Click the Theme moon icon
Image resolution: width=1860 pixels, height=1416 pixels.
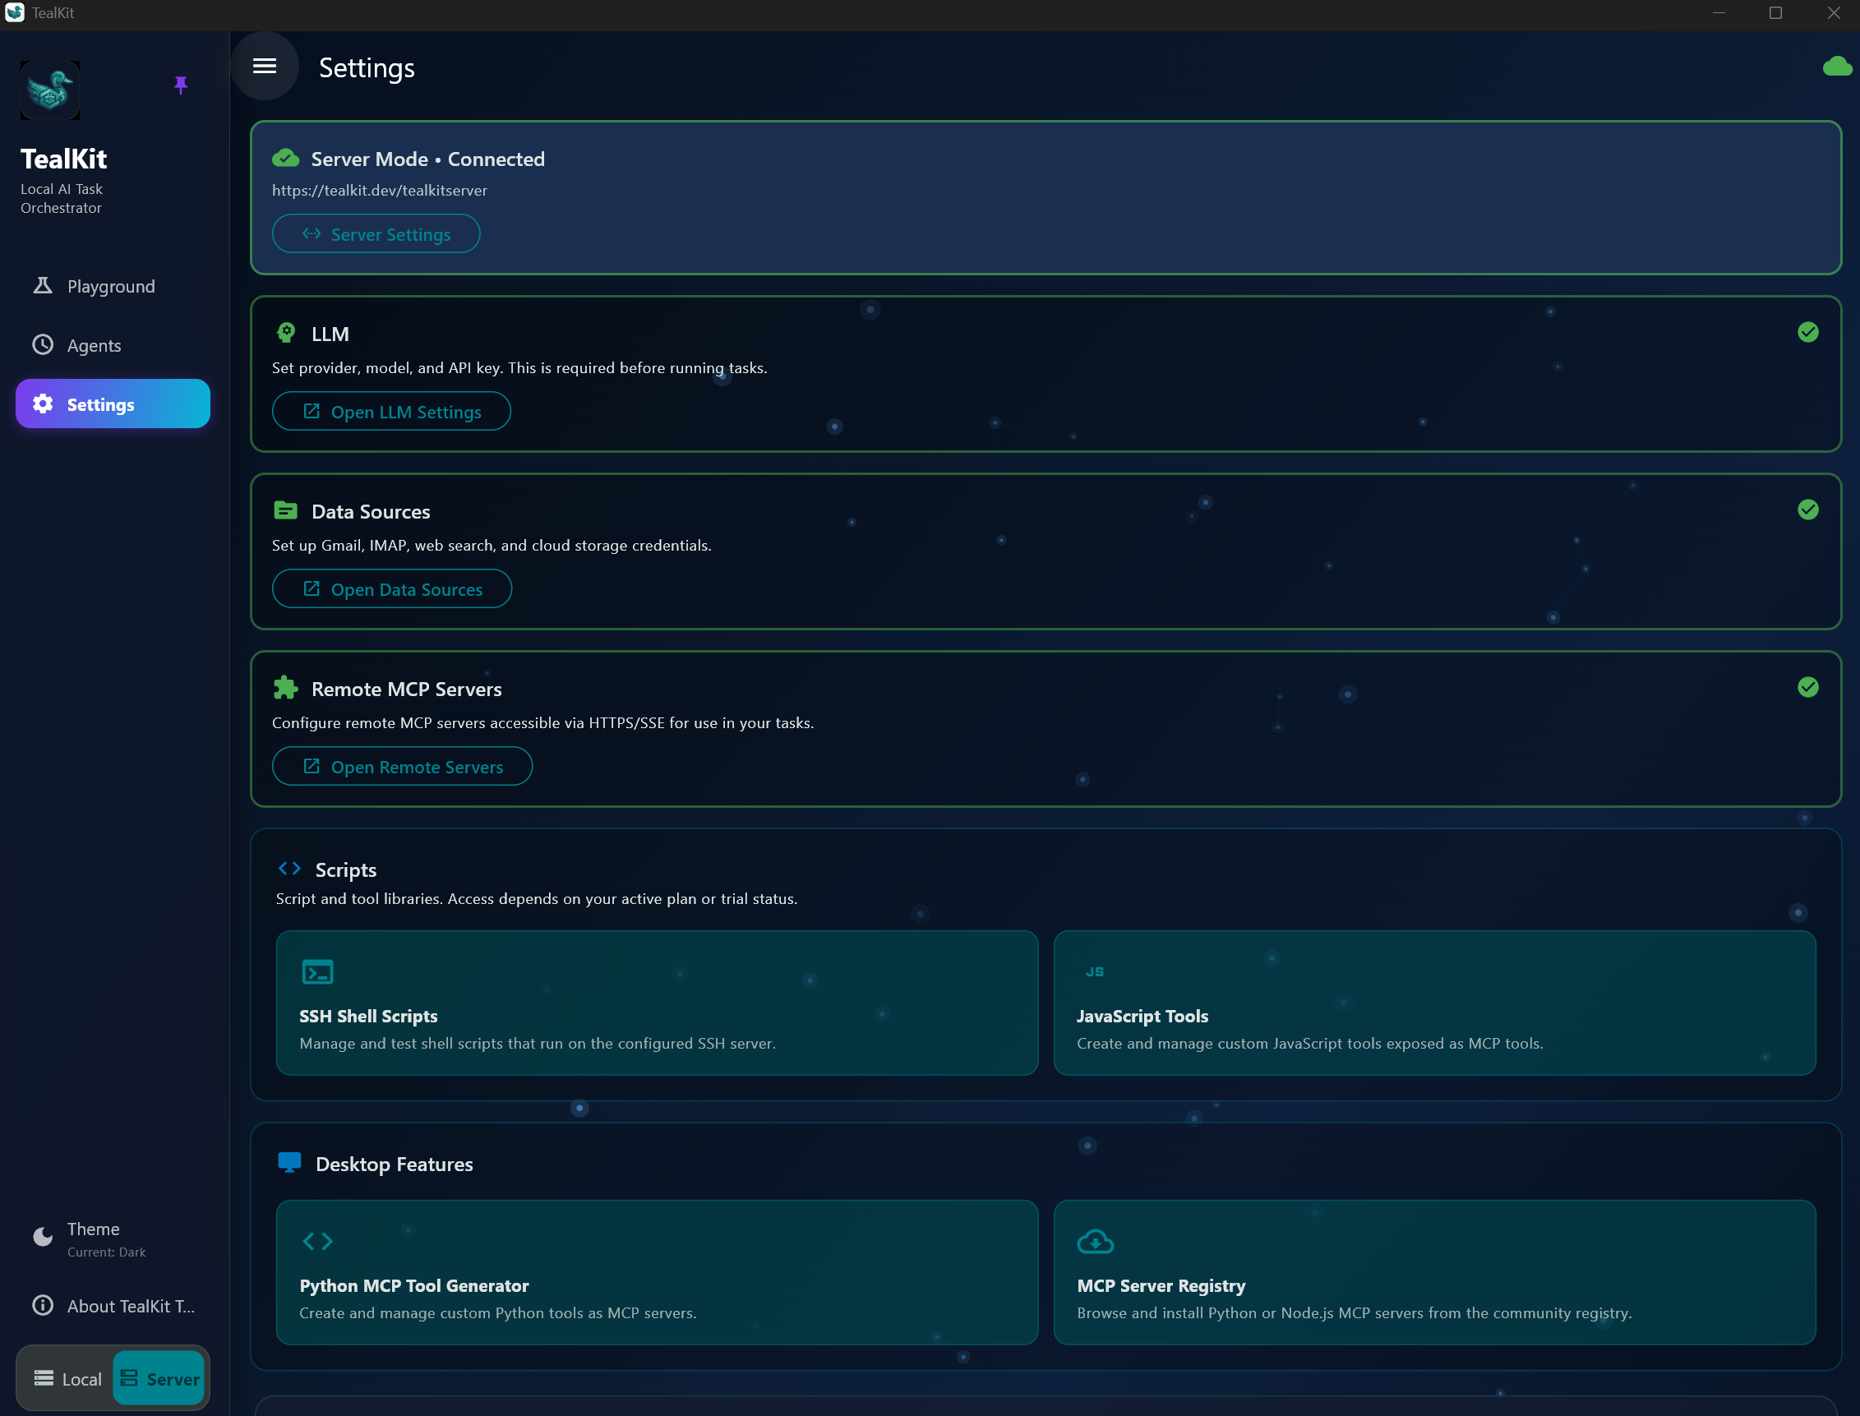pos(42,1237)
